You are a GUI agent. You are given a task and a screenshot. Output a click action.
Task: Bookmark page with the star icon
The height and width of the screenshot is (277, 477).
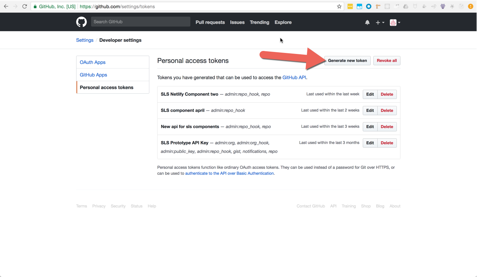[x=339, y=6]
